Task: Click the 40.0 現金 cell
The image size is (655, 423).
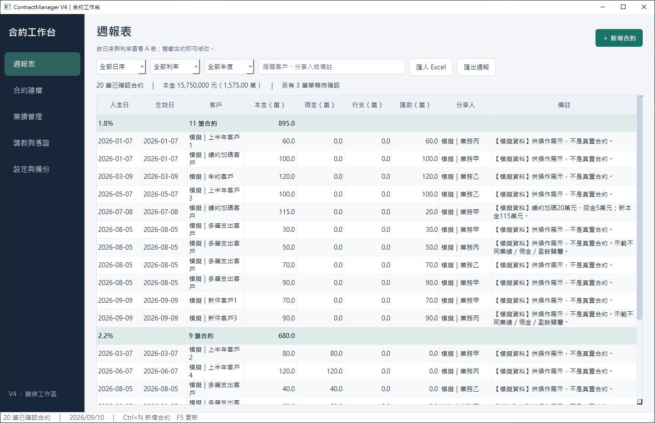Action: pyautogui.click(x=320, y=389)
